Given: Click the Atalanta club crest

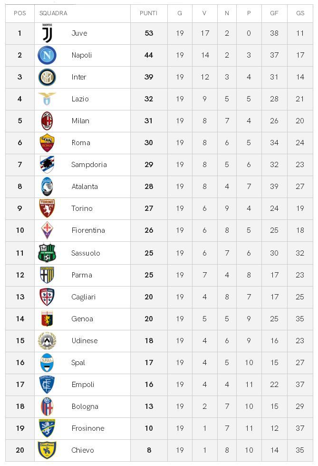Looking at the screenshot, I should click(x=47, y=187).
